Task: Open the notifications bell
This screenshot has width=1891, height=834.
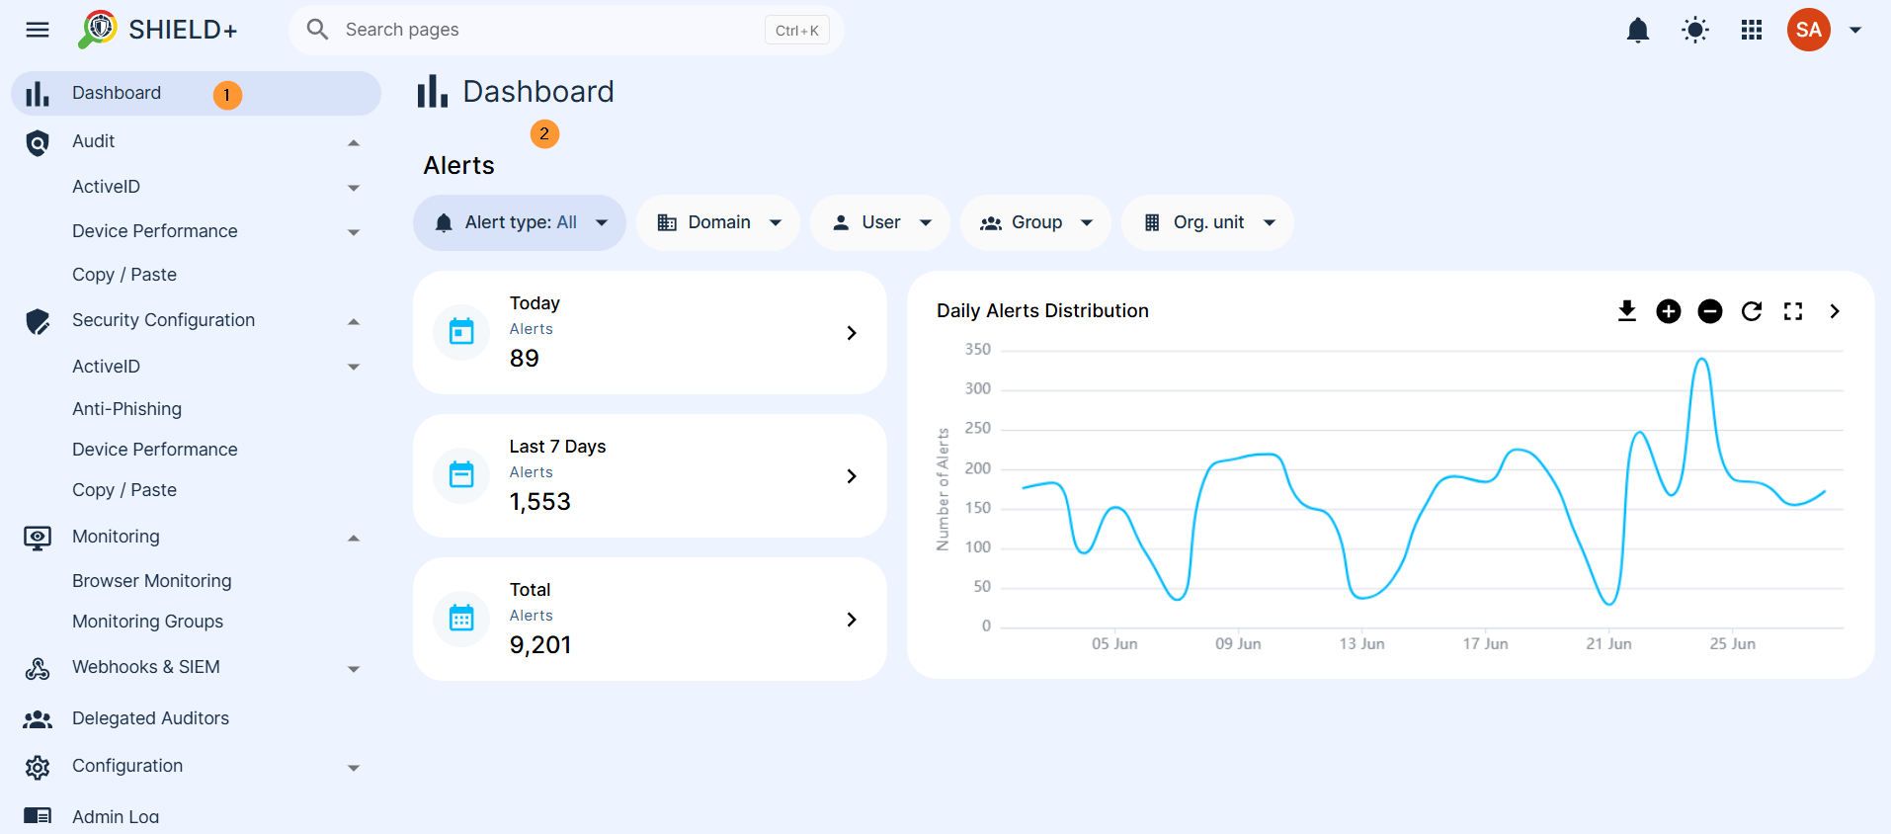Action: point(1638,31)
